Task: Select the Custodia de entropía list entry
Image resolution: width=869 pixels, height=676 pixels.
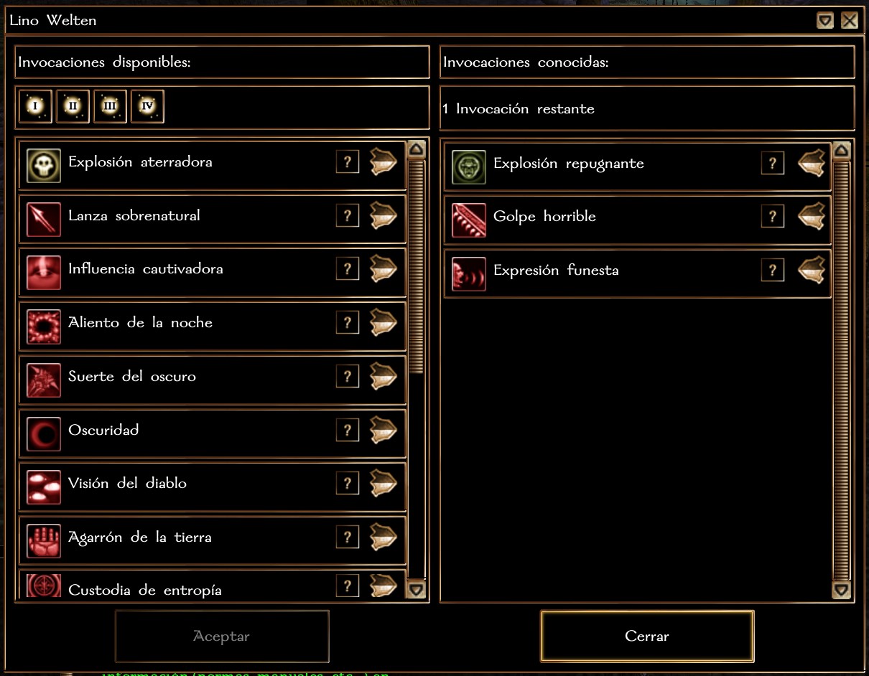Action: click(x=213, y=586)
